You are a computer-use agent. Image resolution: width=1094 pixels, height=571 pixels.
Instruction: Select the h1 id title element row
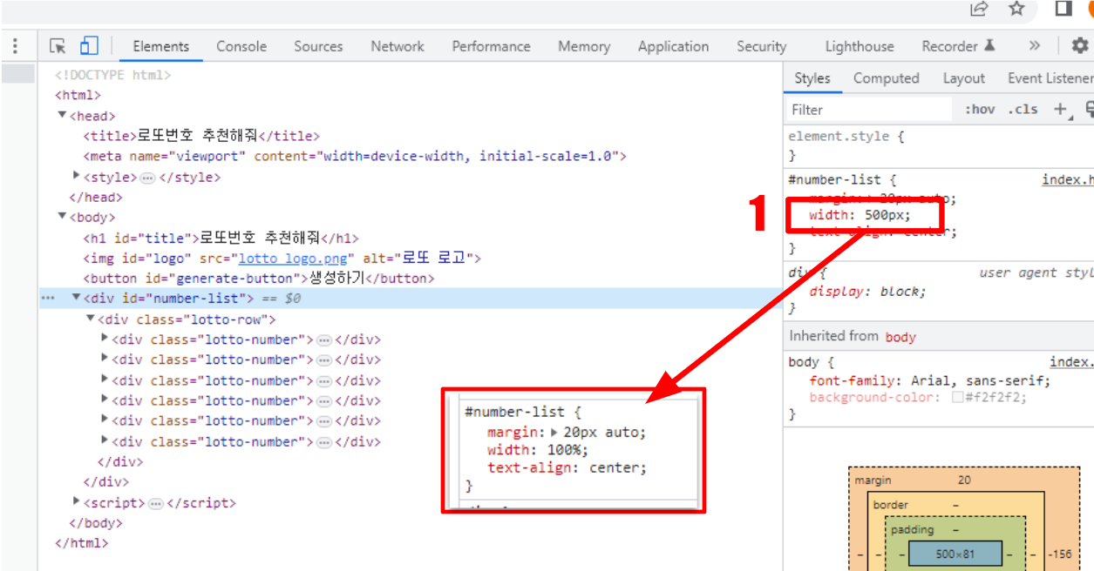tap(221, 238)
